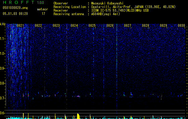Click observer name Masayuki Kobayashi

point(107,3)
